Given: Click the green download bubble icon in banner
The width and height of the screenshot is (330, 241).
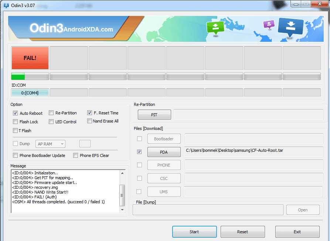Looking at the screenshot, I should (x=215, y=28).
